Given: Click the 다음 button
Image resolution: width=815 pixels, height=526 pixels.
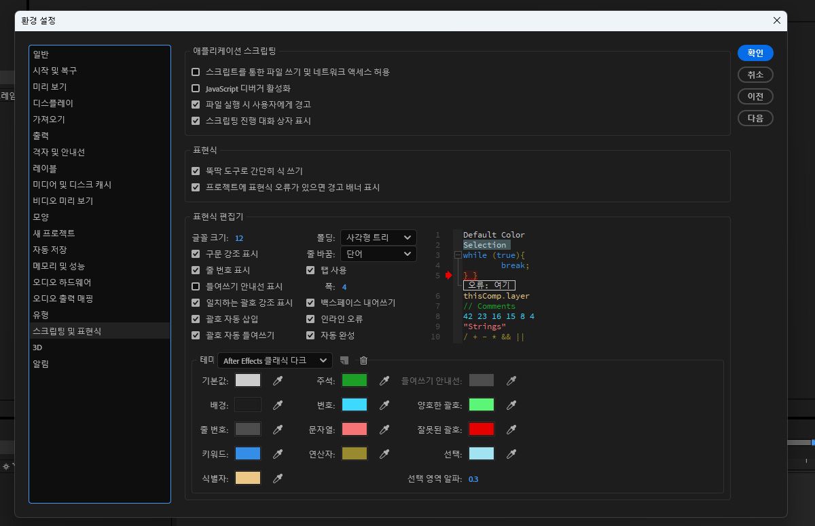Looking at the screenshot, I should coord(755,118).
